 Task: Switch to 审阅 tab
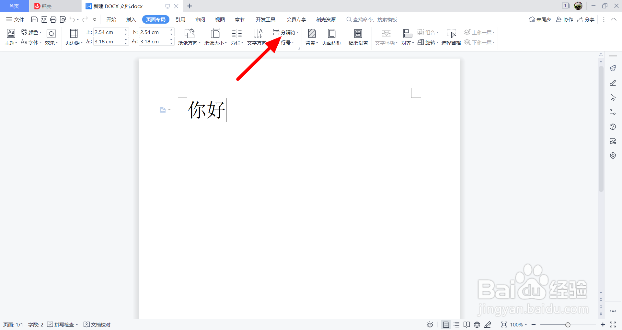click(x=200, y=19)
